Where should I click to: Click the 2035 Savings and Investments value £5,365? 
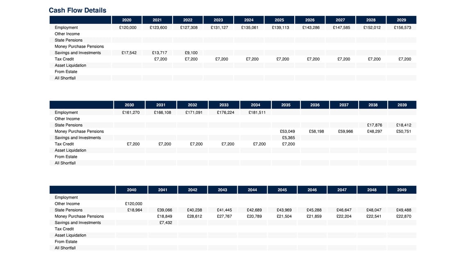click(288, 138)
